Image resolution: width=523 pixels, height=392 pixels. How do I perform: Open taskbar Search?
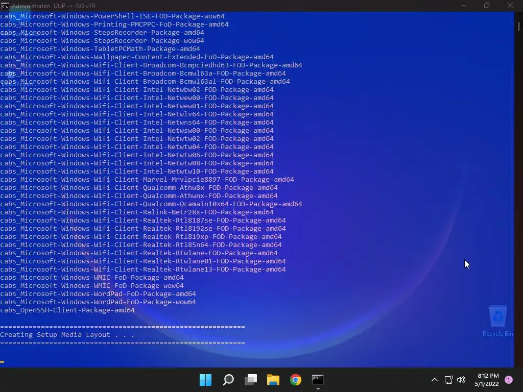click(228, 380)
